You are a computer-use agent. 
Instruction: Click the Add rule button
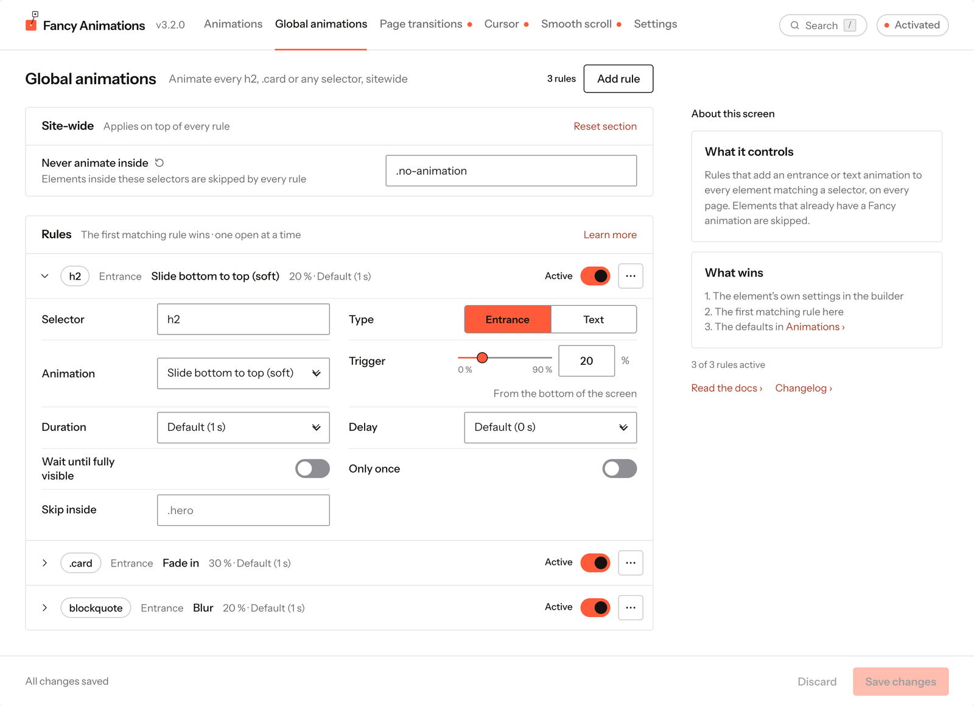click(618, 79)
